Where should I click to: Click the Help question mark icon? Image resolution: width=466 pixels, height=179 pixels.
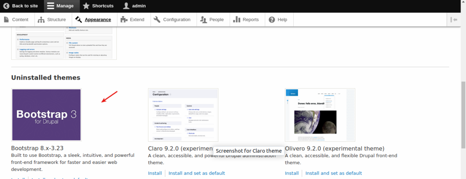click(x=272, y=19)
